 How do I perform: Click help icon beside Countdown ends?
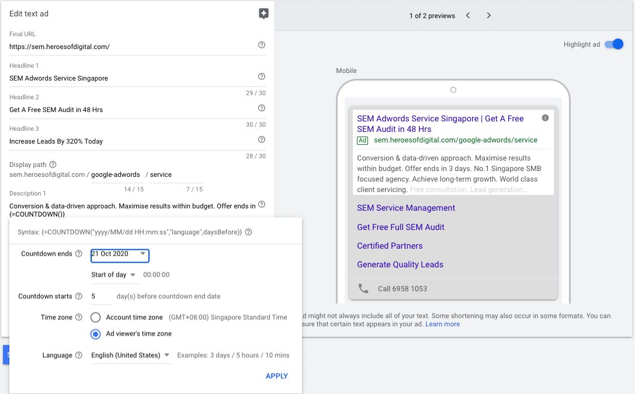[x=79, y=254]
